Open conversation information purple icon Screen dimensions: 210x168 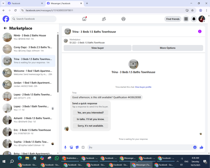(200, 31)
